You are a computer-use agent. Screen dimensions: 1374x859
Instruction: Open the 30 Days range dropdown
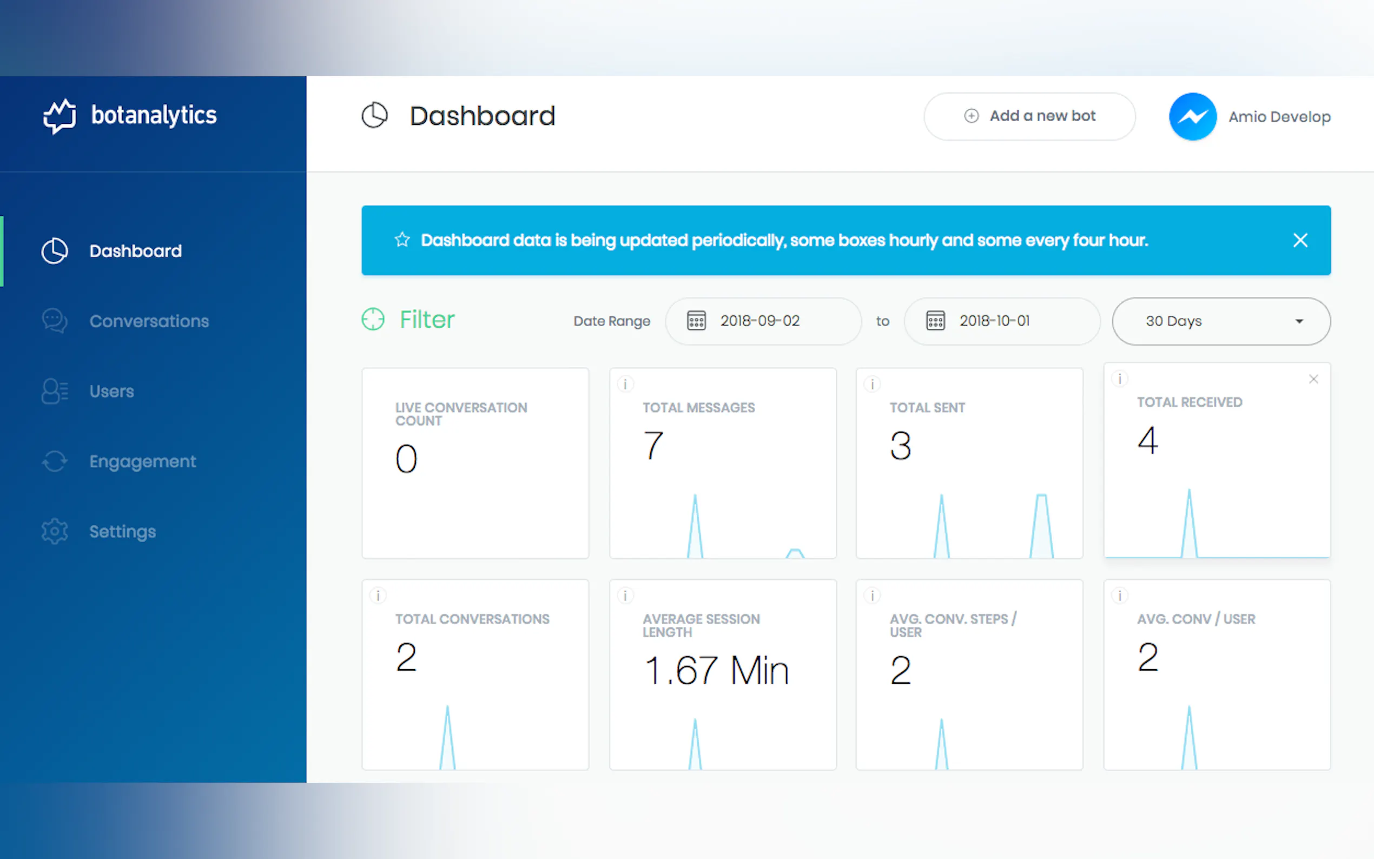coord(1220,321)
